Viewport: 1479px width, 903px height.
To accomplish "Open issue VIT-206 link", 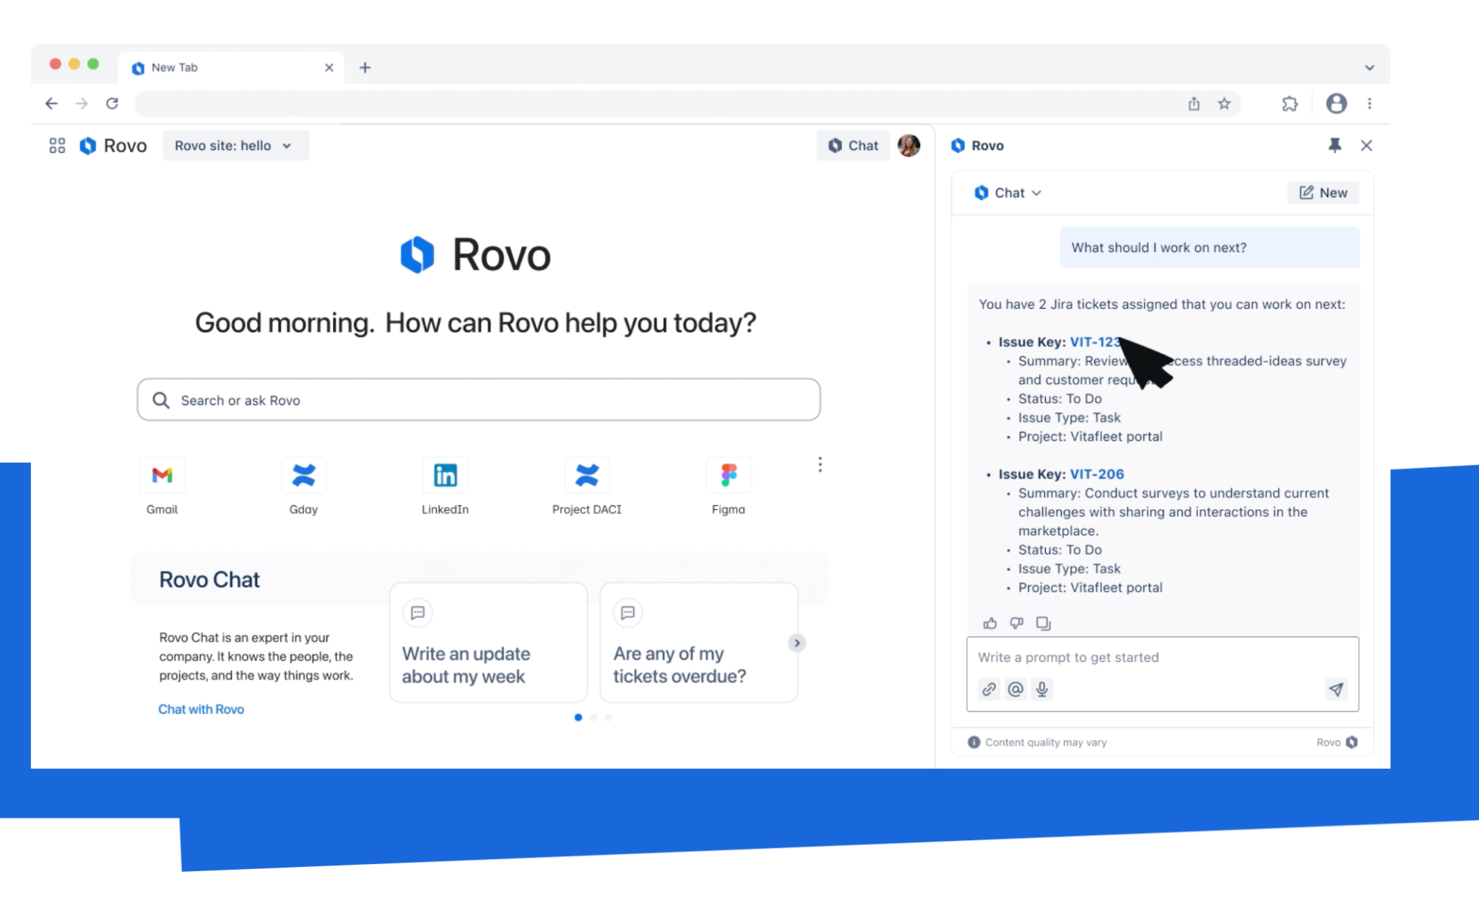I will (1096, 474).
